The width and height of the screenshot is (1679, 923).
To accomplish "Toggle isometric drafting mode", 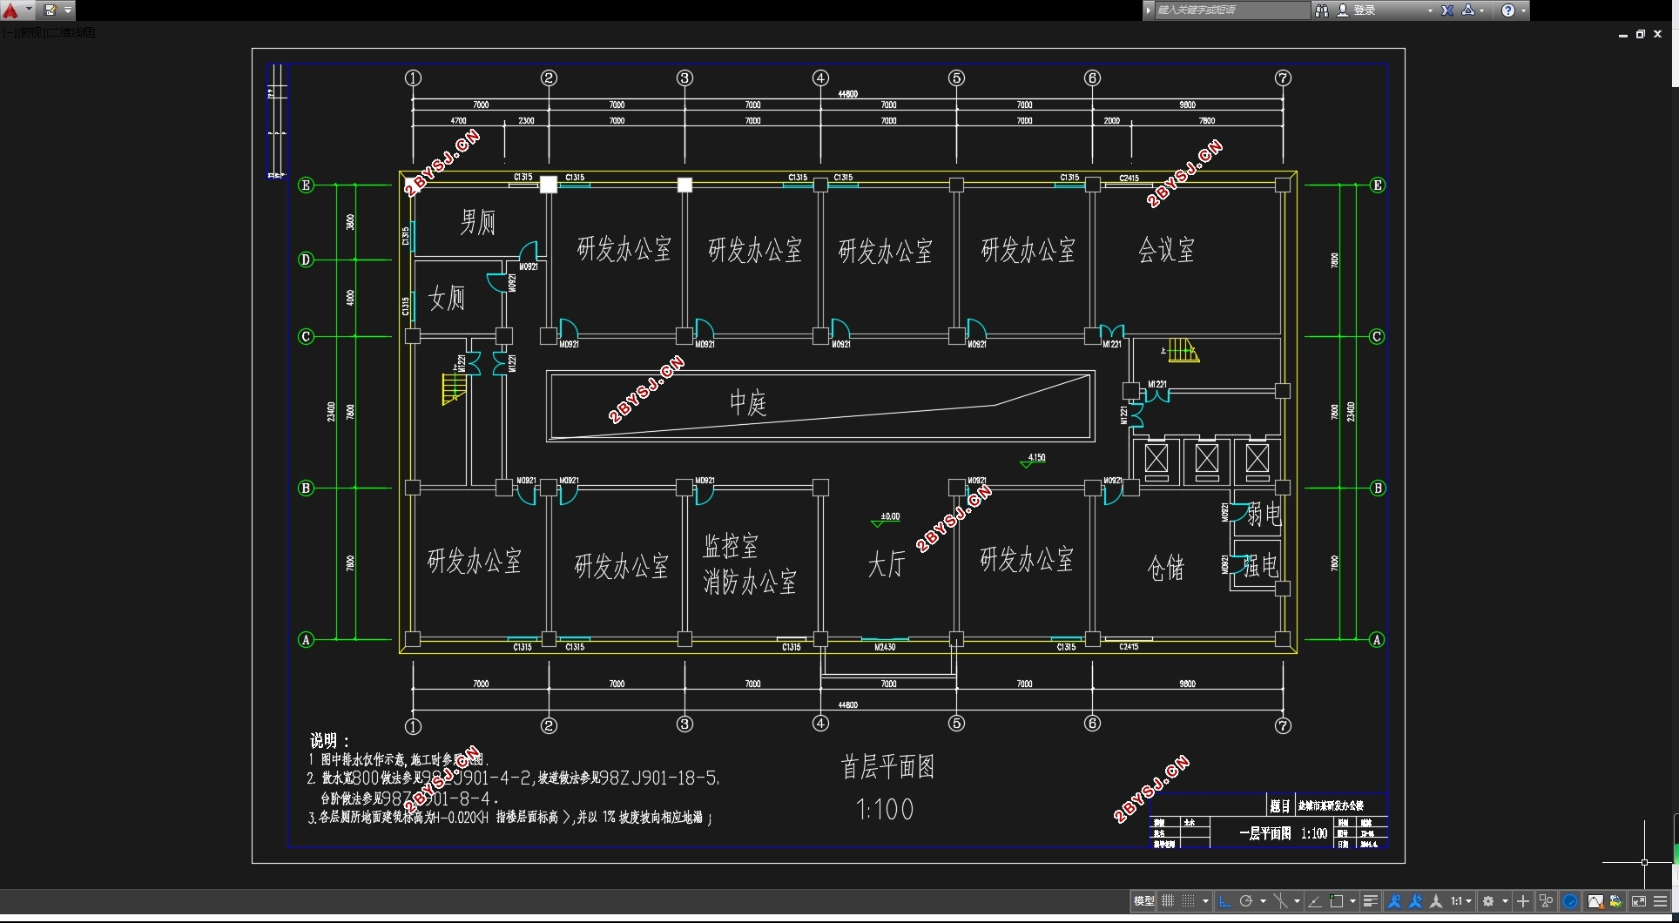I will 1281,901.
